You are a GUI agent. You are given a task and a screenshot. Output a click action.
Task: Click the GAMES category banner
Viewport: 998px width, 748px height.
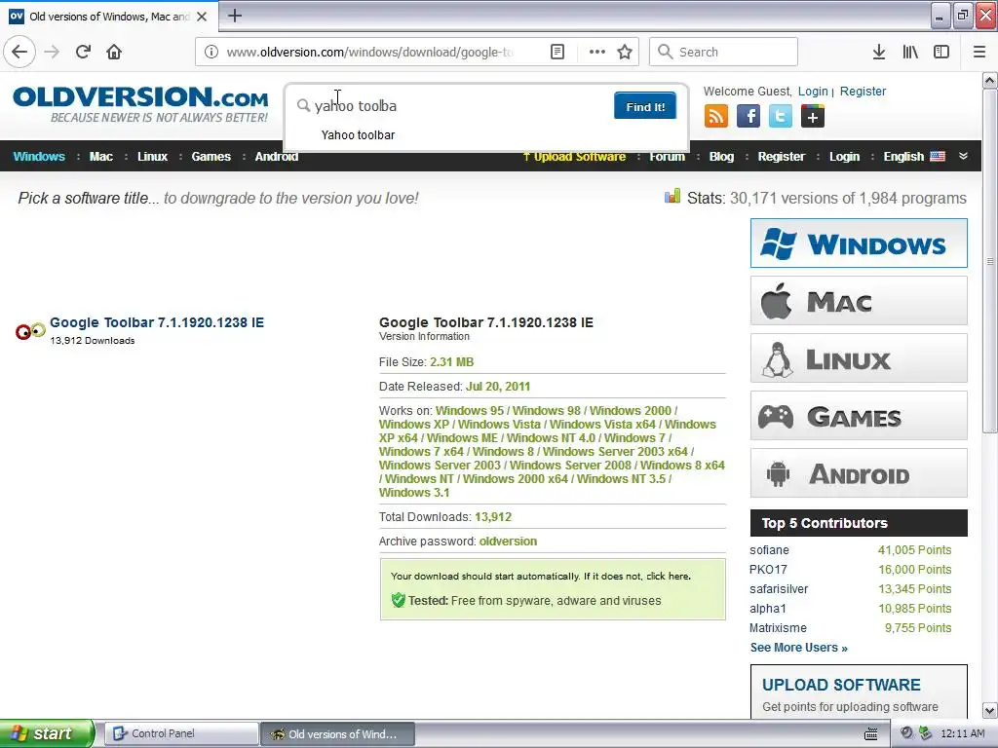859,415
